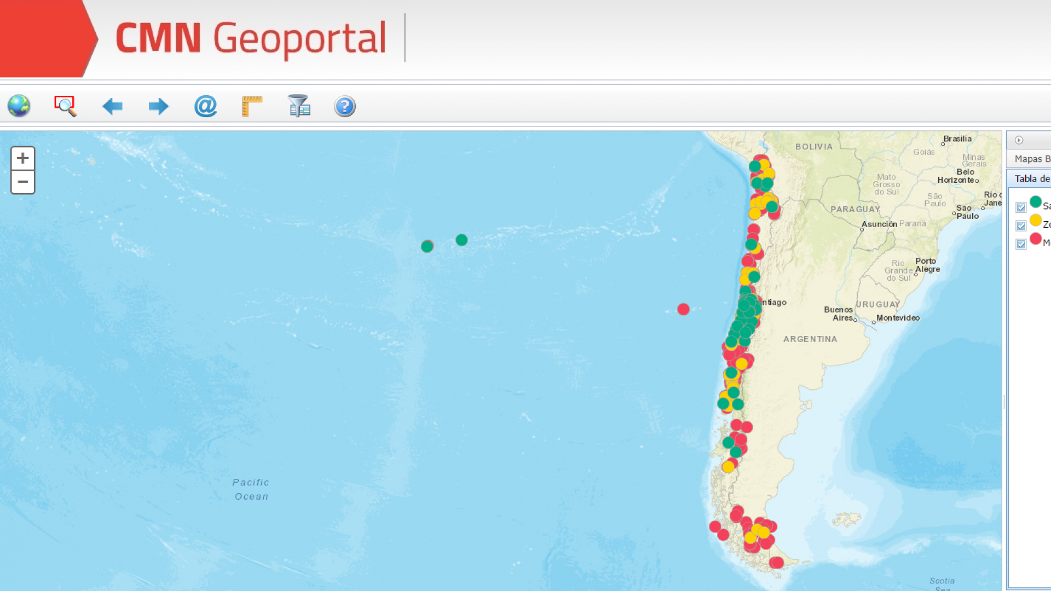Disable the yellow layer checkbox
1051x591 pixels.
click(1021, 225)
